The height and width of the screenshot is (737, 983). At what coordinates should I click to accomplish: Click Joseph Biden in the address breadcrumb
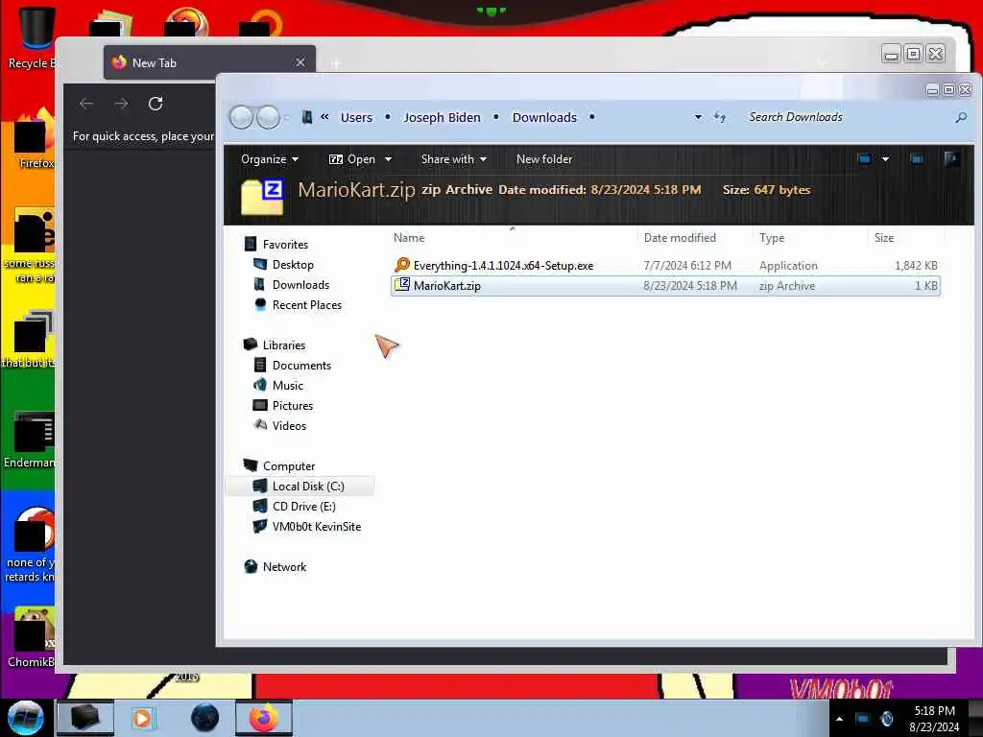(x=442, y=117)
